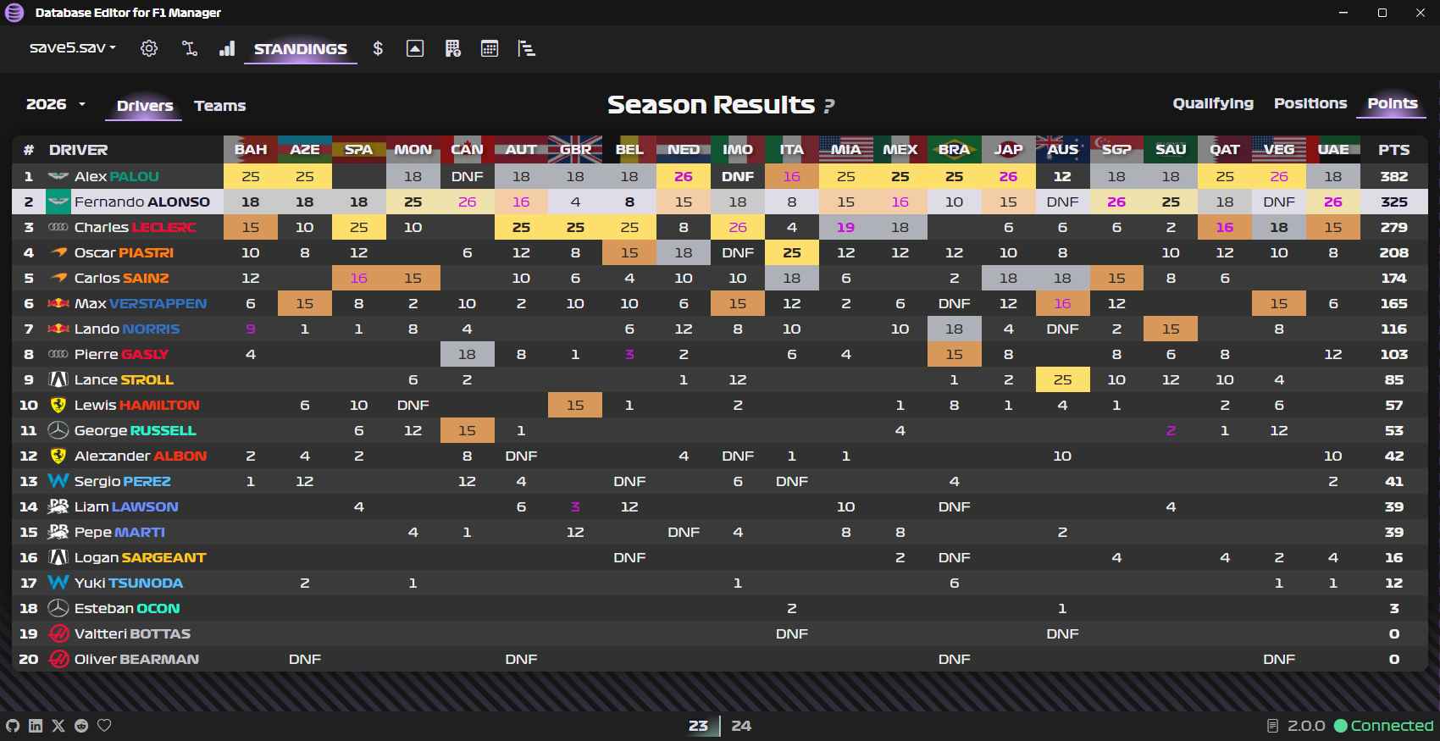Click Alonso's 325 total points cell

pos(1394,202)
